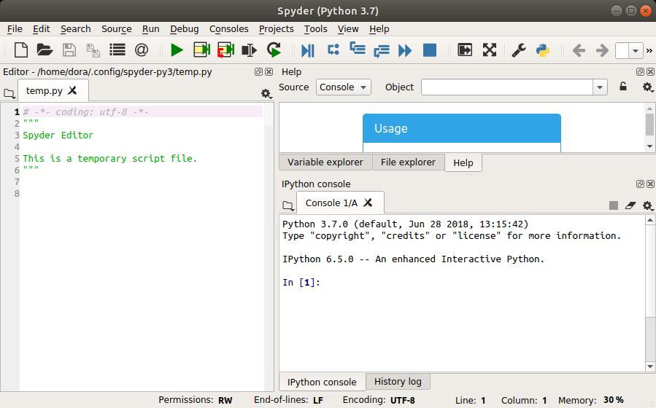This screenshot has width=656, height=408.
Task: Open the PYTHONPATH manager Python icon
Action: (x=543, y=50)
